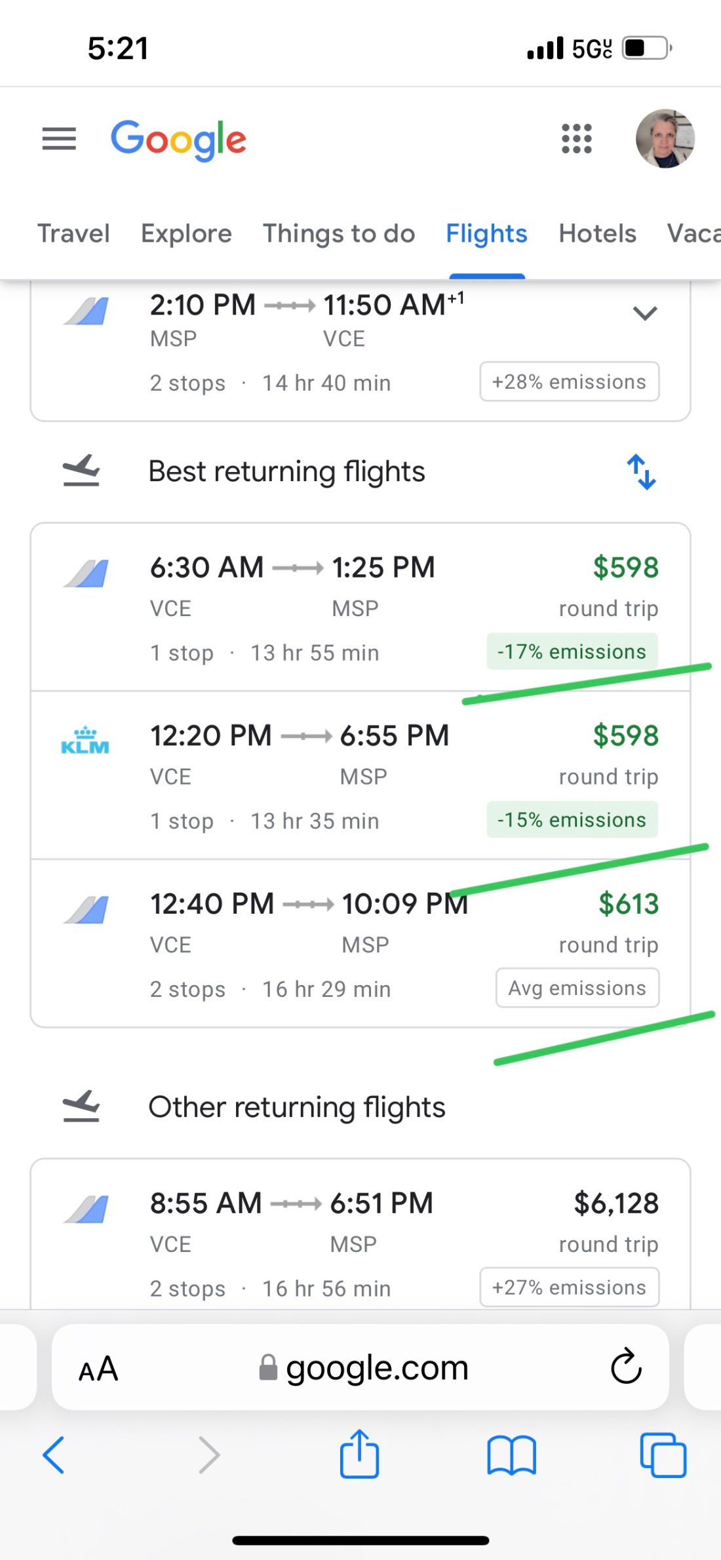Viewport: 721px width, 1560px height.
Task: Reload the page in Safari
Action: pos(626,1367)
